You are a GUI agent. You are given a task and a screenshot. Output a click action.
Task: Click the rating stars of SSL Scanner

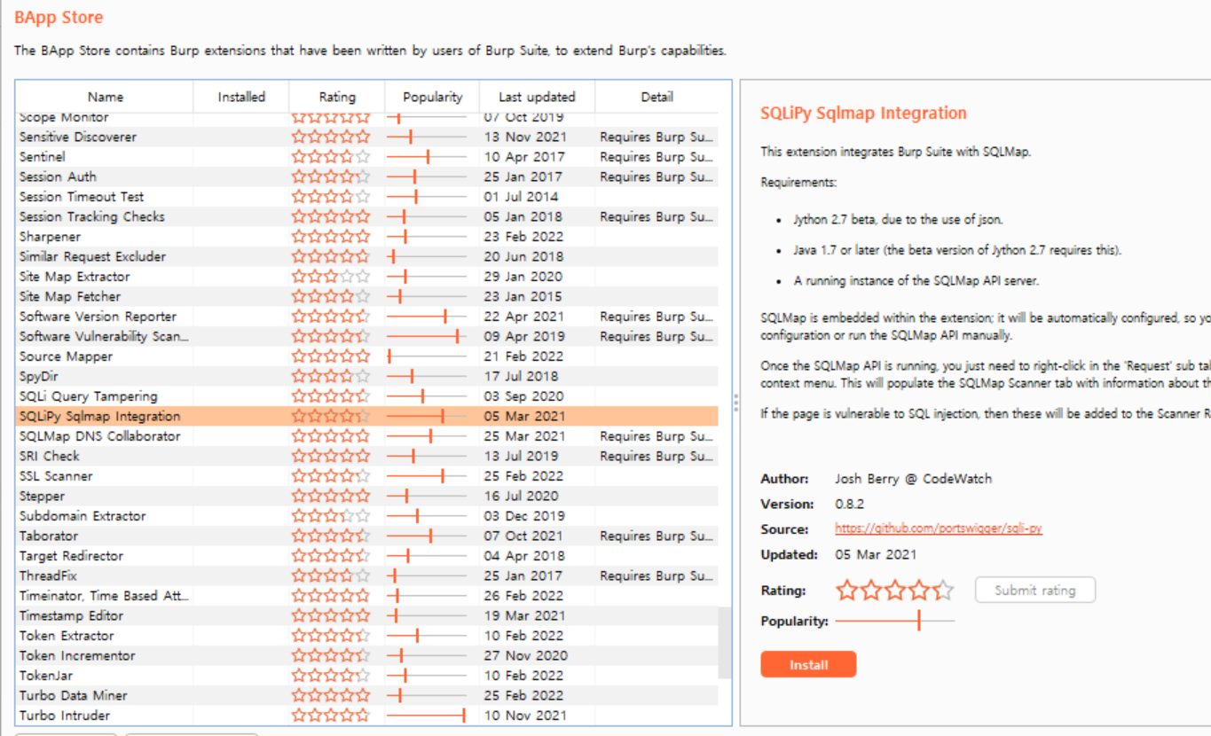[x=331, y=475]
